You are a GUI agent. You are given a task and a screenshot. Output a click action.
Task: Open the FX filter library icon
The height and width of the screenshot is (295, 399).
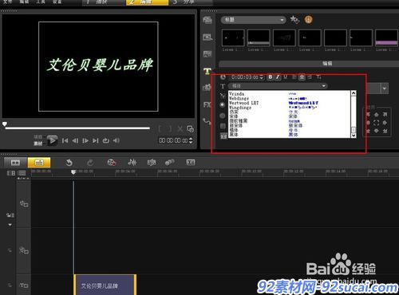(207, 104)
